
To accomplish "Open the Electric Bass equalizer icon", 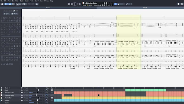I will pos(52,98).
